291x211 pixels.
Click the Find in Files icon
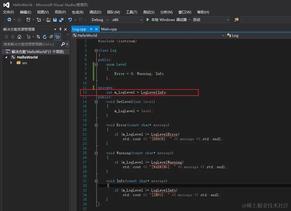point(236,20)
